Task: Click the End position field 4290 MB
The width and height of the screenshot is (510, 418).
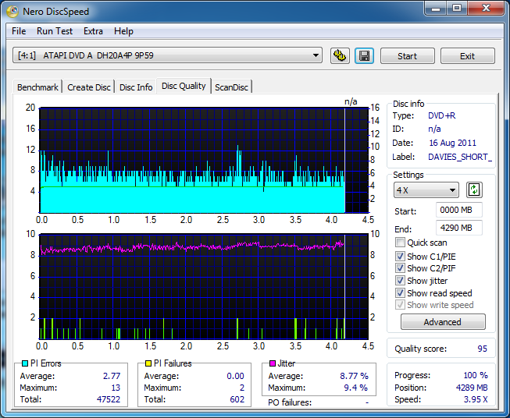Action: [459, 228]
